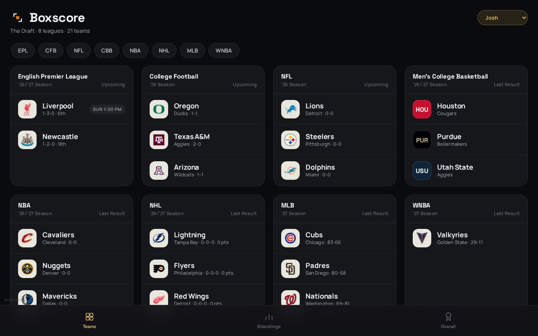Click the Cleveland Cavaliers logo
Viewport: 538px width, 336px height.
tap(27, 238)
